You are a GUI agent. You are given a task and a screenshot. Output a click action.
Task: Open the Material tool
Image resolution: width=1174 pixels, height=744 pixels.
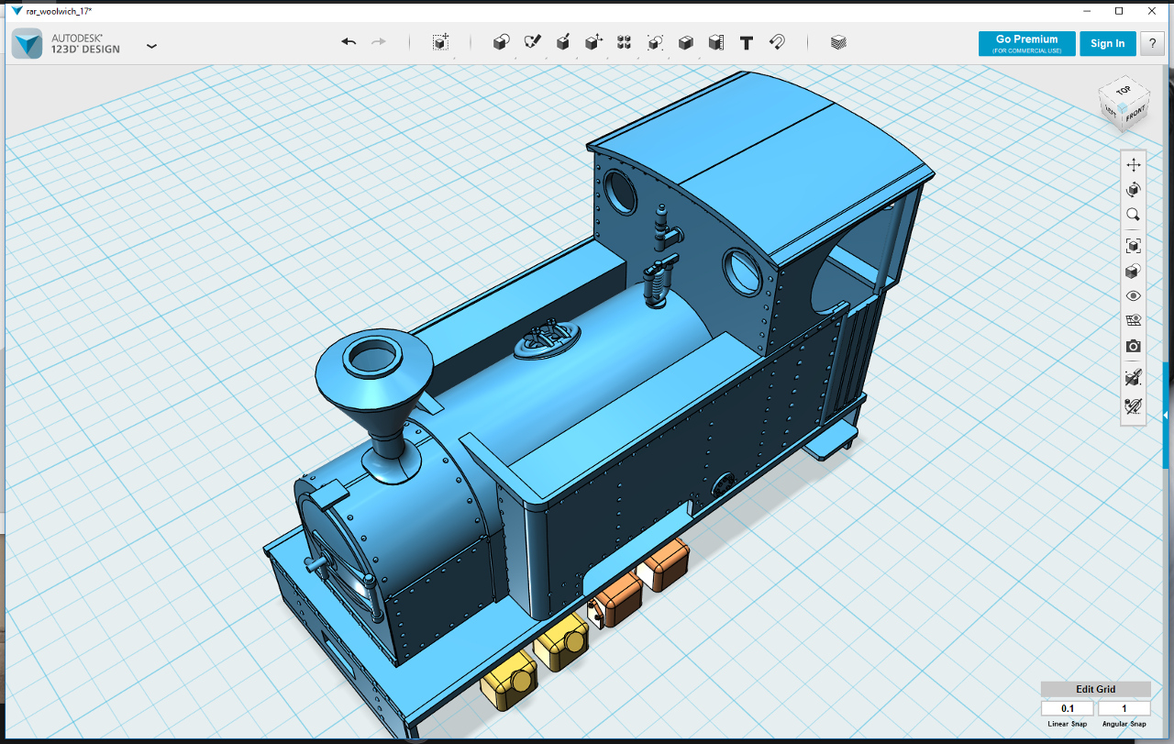[x=837, y=42]
